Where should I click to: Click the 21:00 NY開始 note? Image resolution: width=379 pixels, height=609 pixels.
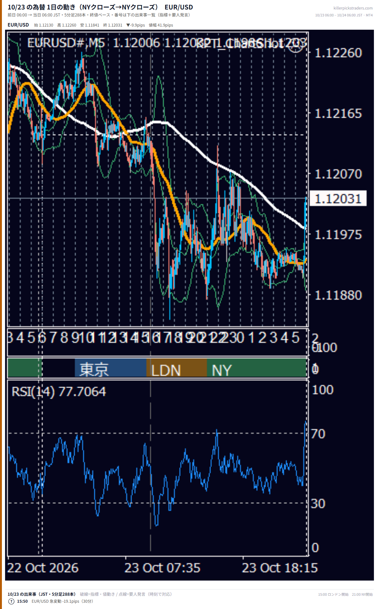362,594
